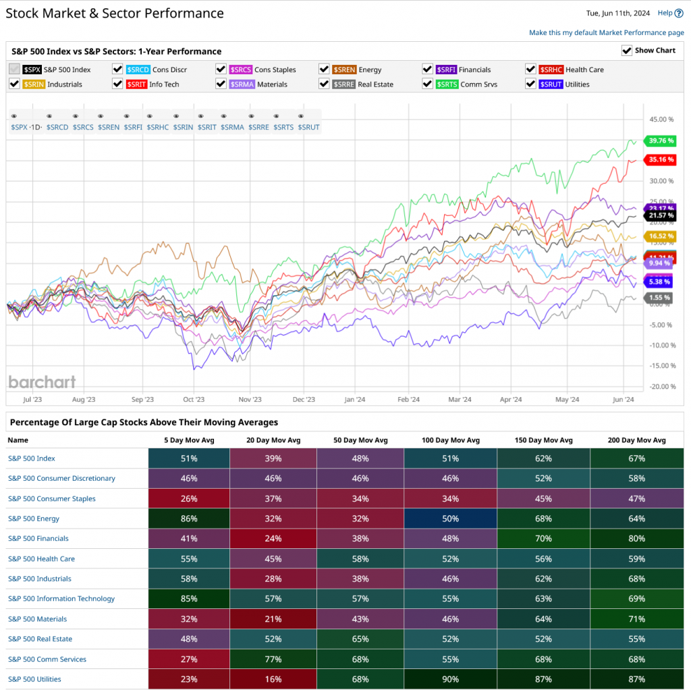Click the $SPX chart legend label
Screen dimensions: 691x690
coord(20,127)
